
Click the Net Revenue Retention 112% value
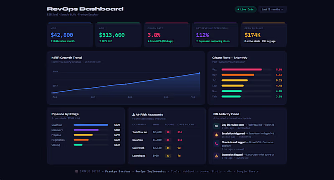click(202, 35)
